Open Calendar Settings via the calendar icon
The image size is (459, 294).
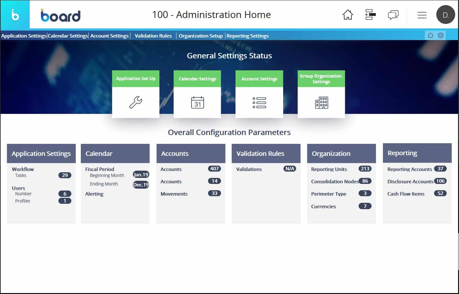point(197,102)
